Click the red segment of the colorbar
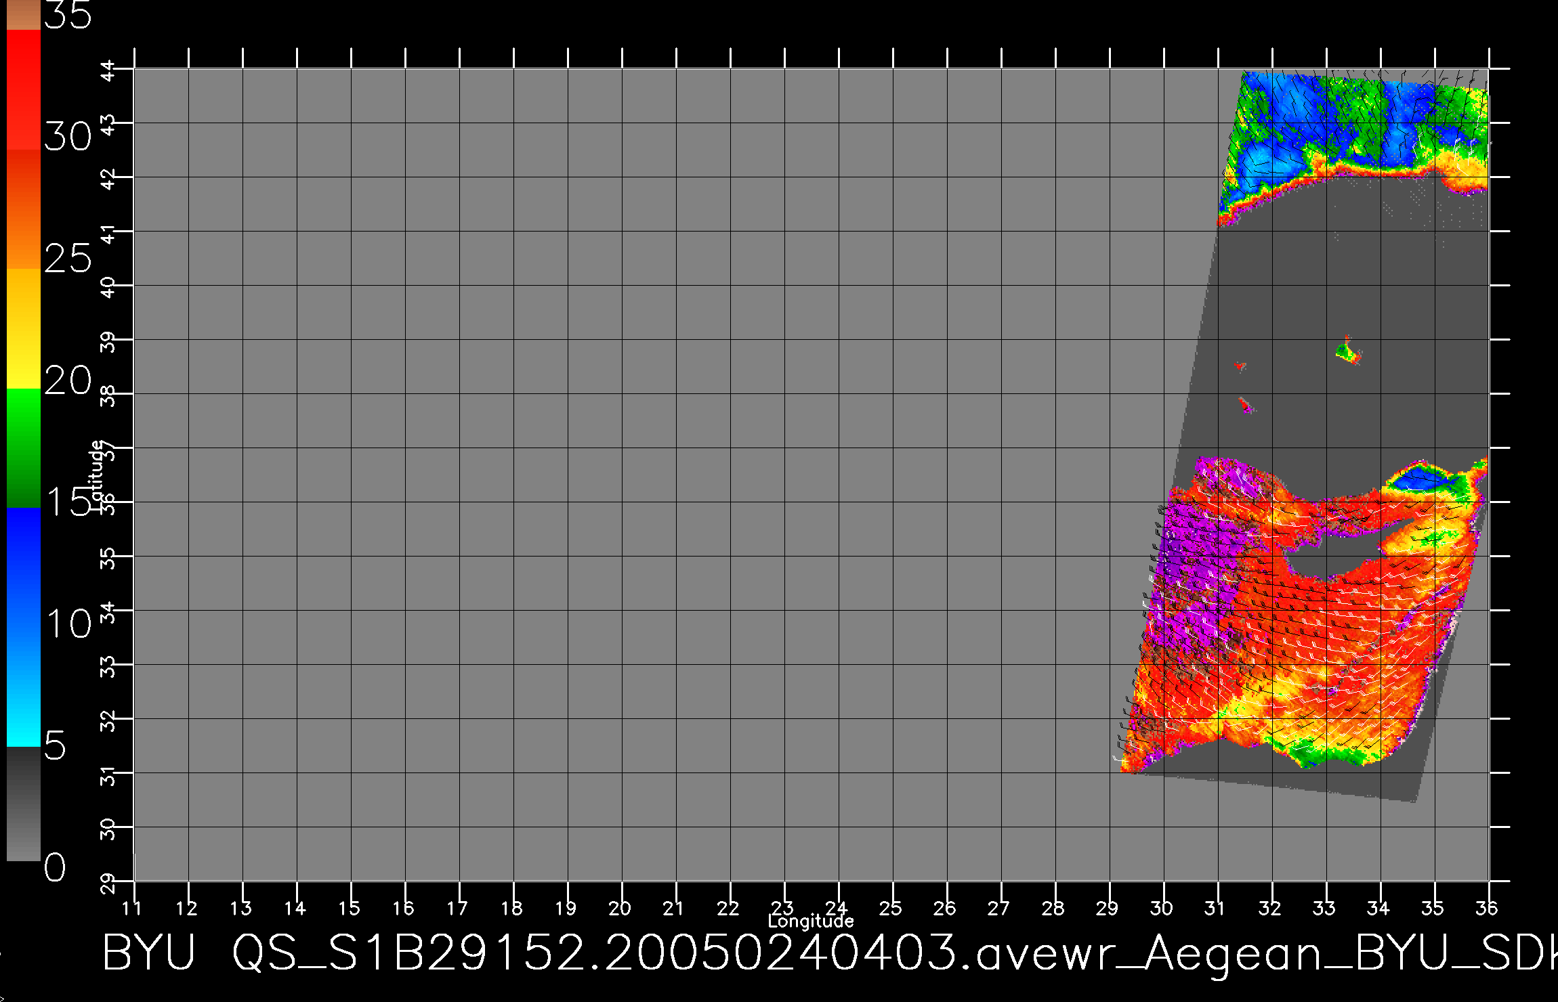 (24, 89)
